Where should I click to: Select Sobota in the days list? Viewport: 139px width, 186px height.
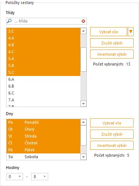point(43,157)
